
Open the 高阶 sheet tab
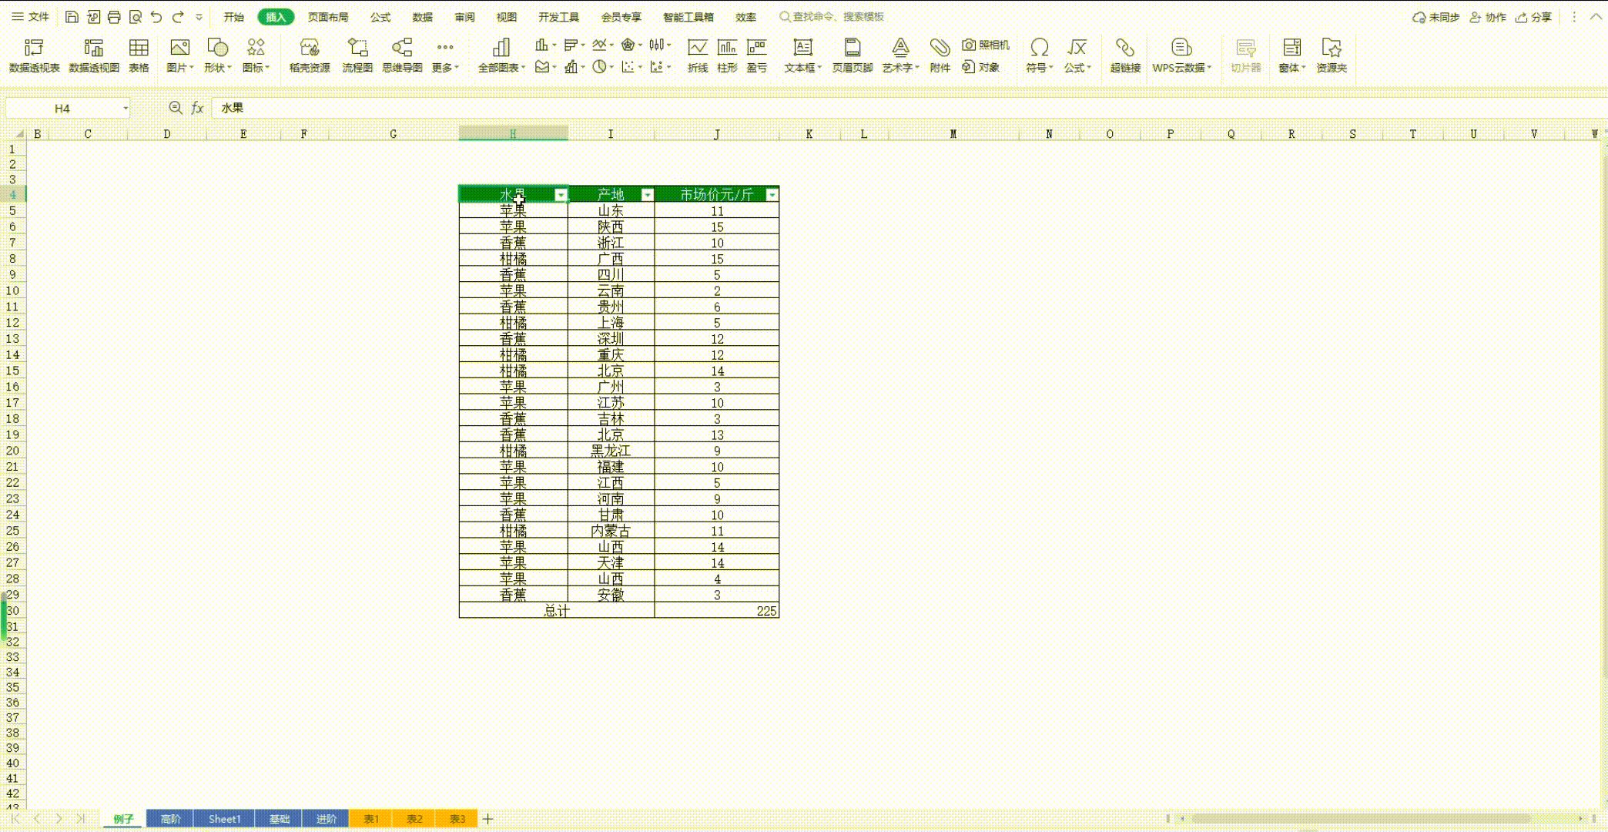170,819
